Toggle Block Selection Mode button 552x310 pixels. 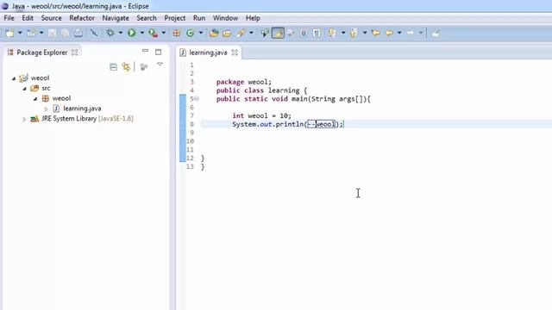click(304, 33)
